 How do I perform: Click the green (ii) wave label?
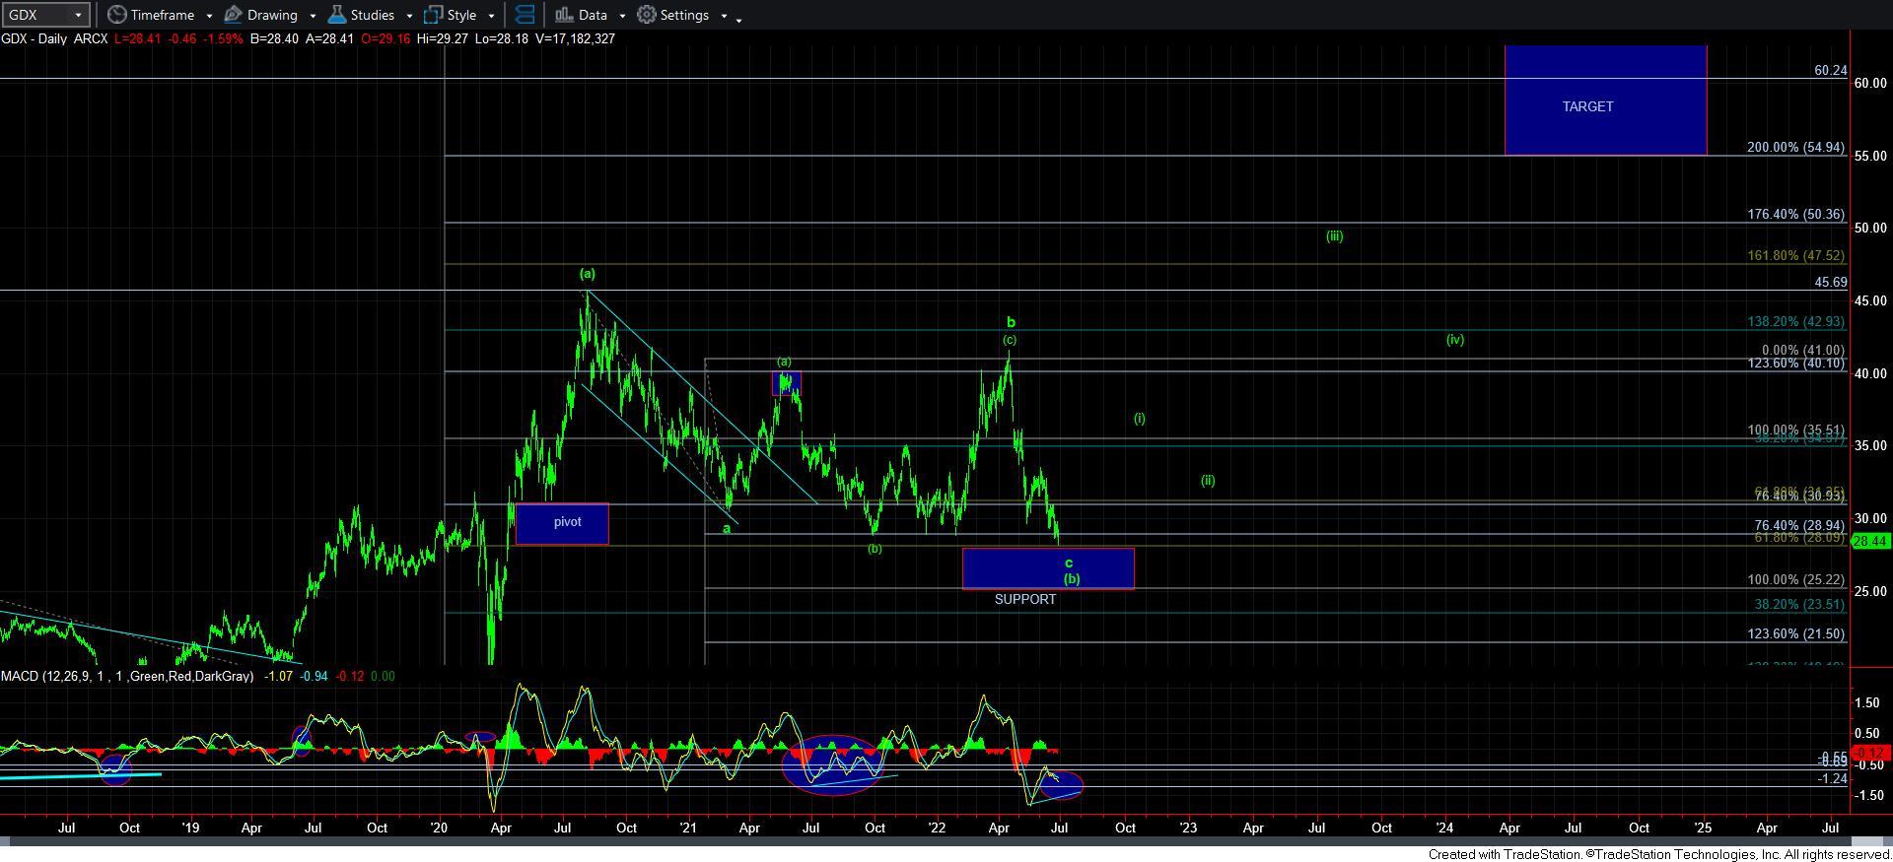[1208, 481]
